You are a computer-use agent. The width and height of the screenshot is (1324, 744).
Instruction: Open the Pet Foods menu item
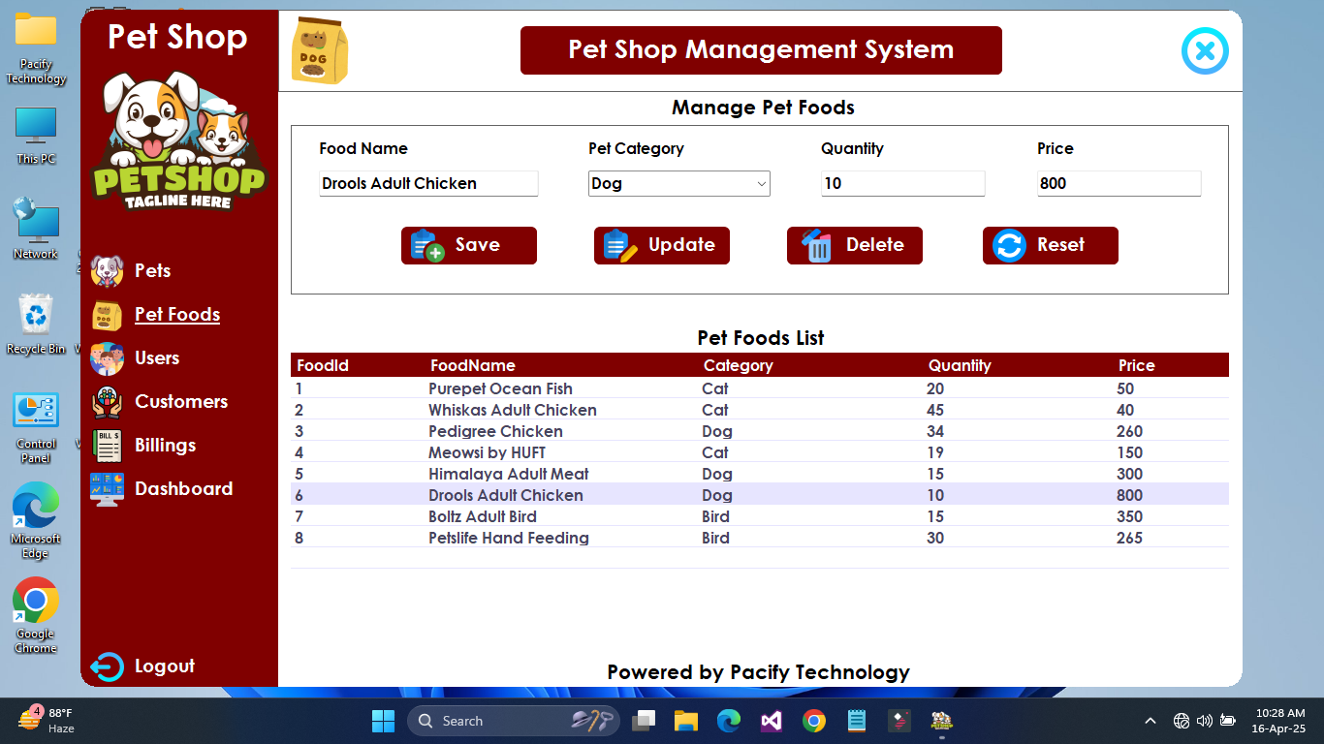177,315
